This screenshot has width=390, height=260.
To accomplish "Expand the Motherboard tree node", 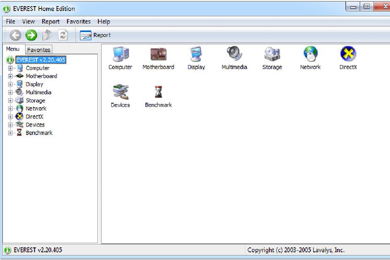I will (10, 76).
